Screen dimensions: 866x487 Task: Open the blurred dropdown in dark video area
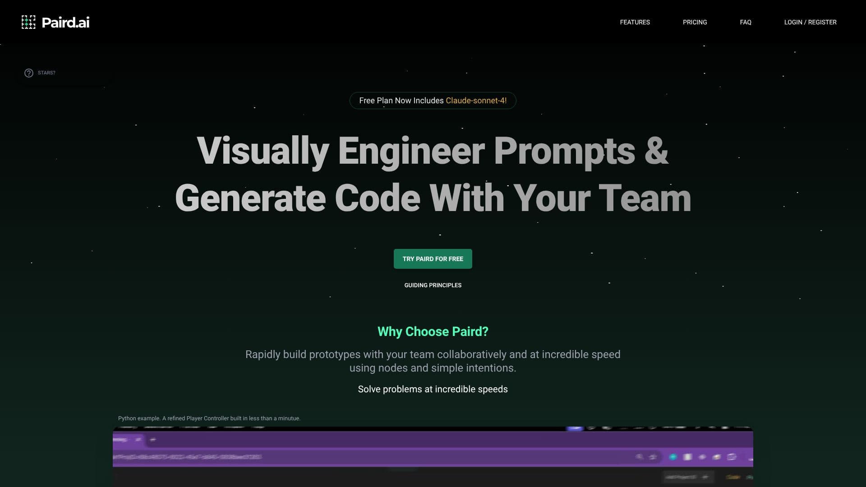point(688,477)
